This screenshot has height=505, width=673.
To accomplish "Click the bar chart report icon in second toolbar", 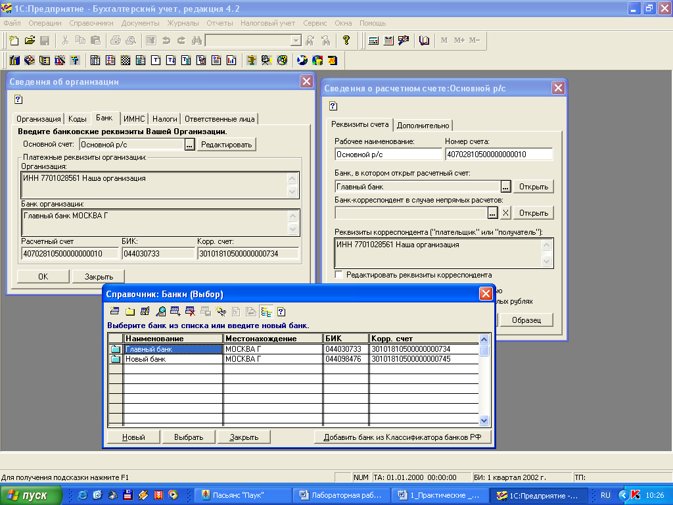I will [x=231, y=60].
